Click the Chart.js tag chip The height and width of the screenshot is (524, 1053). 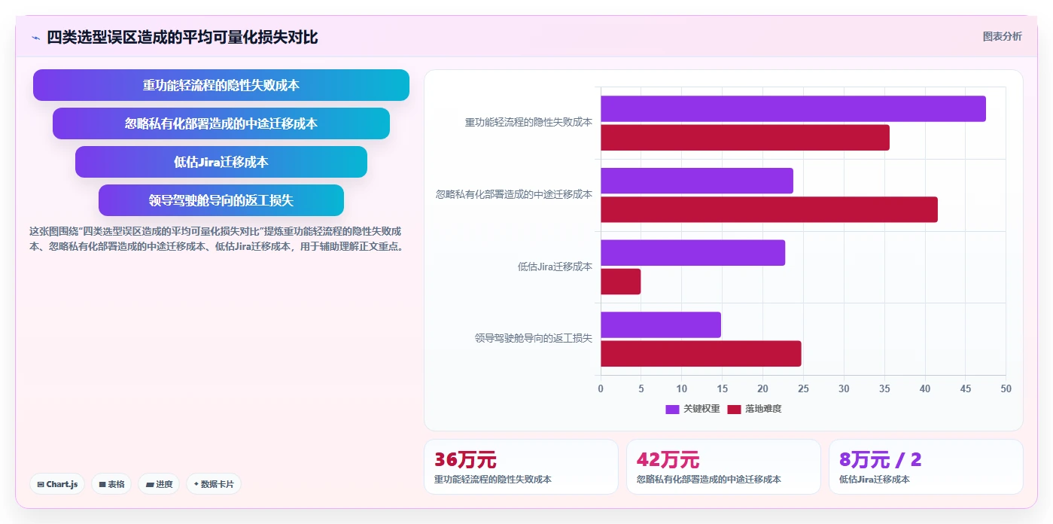tap(57, 484)
